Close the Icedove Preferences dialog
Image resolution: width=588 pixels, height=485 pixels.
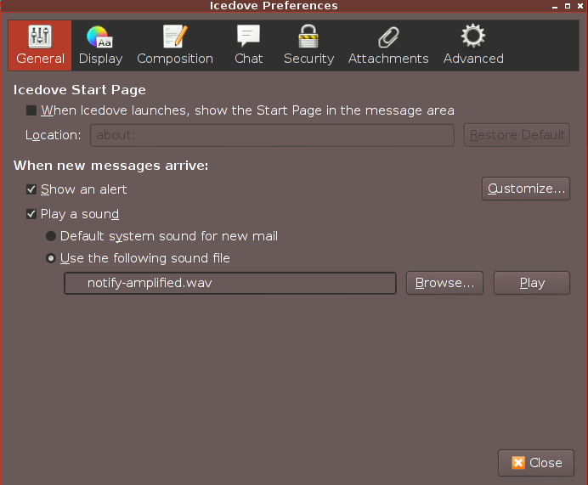(x=536, y=463)
